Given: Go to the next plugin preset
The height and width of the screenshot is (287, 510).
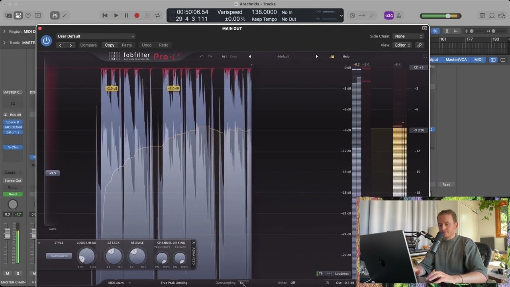Looking at the screenshot, I should [71, 45].
